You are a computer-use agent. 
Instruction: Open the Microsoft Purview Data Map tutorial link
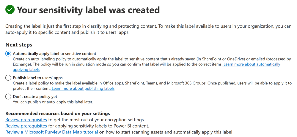(52, 132)
